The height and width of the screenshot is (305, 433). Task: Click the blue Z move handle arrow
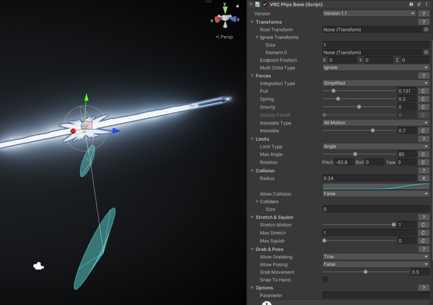point(117,131)
